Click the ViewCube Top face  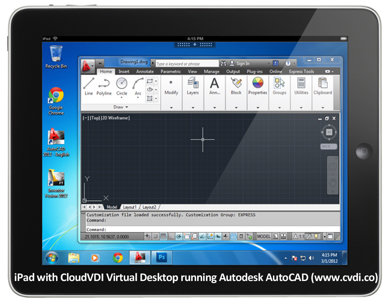coord(329,132)
